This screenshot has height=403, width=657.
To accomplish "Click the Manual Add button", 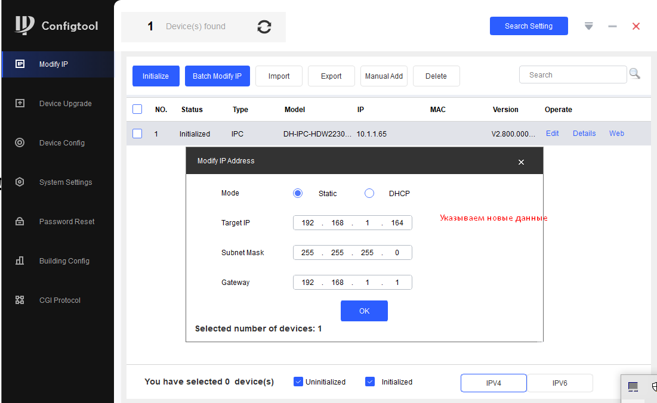I will click(384, 76).
